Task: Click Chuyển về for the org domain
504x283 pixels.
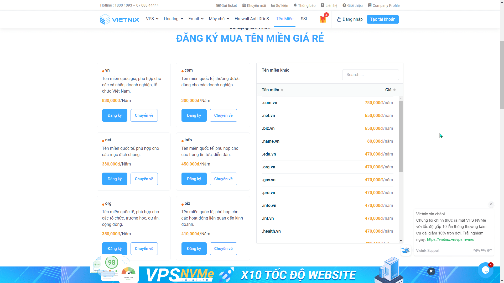Action: (x=144, y=249)
